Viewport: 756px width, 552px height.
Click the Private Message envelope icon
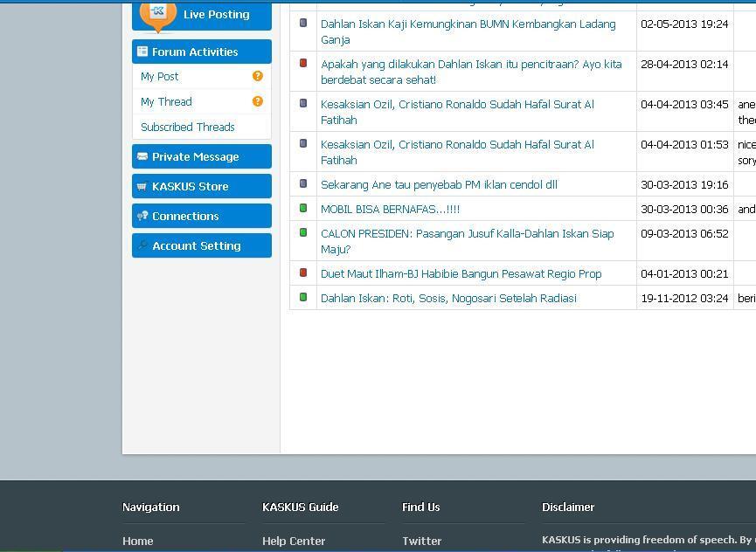coord(142,156)
